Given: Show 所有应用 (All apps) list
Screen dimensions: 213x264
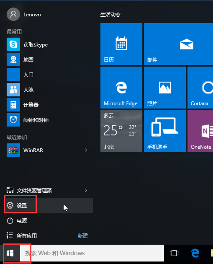Looking at the screenshot, I should (x=26, y=236).
